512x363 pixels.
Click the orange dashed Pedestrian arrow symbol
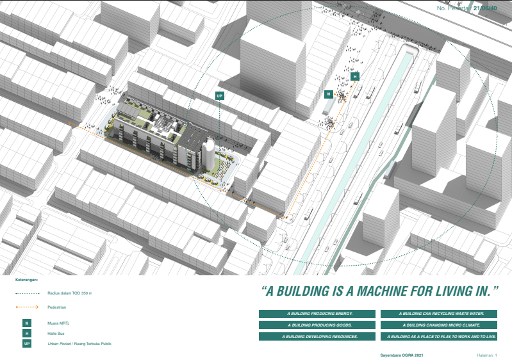click(x=28, y=307)
